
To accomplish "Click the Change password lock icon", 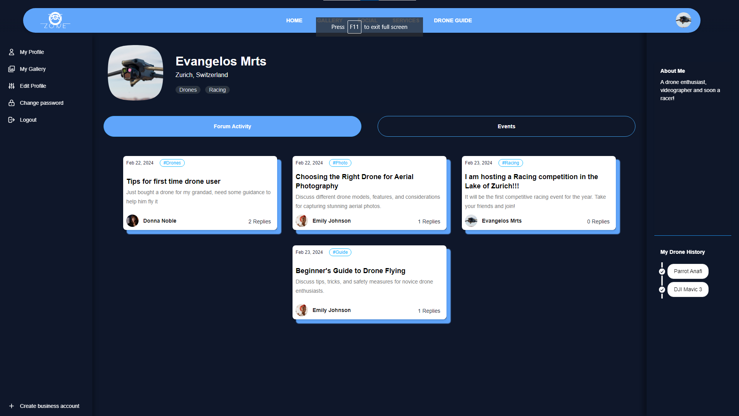I will pyautogui.click(x=12, y=103).
